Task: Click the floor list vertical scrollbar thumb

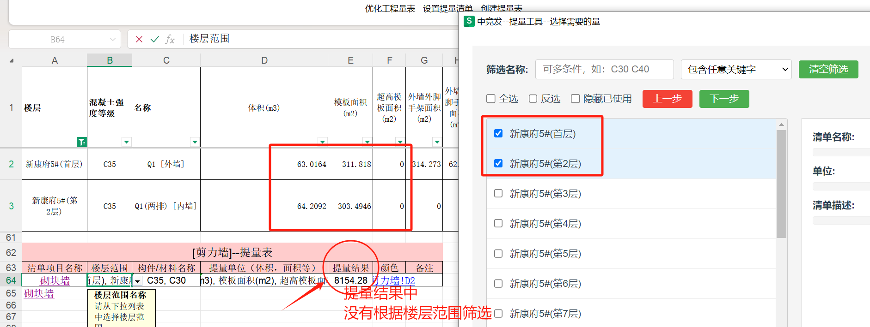Action: coord(781,184)
